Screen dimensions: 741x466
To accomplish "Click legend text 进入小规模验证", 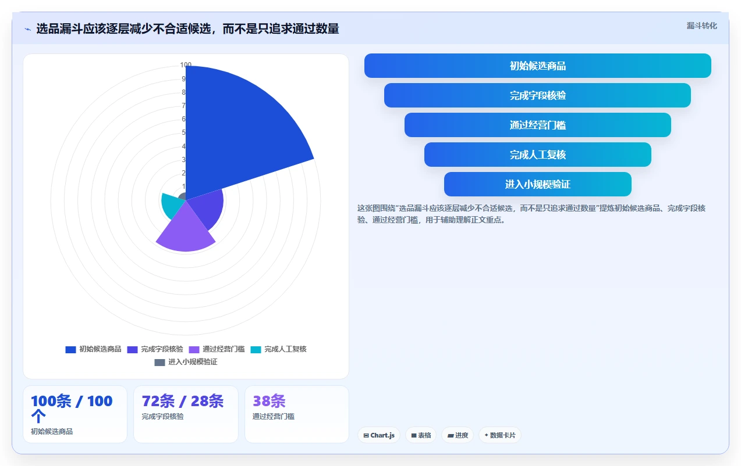I will 193,362.
